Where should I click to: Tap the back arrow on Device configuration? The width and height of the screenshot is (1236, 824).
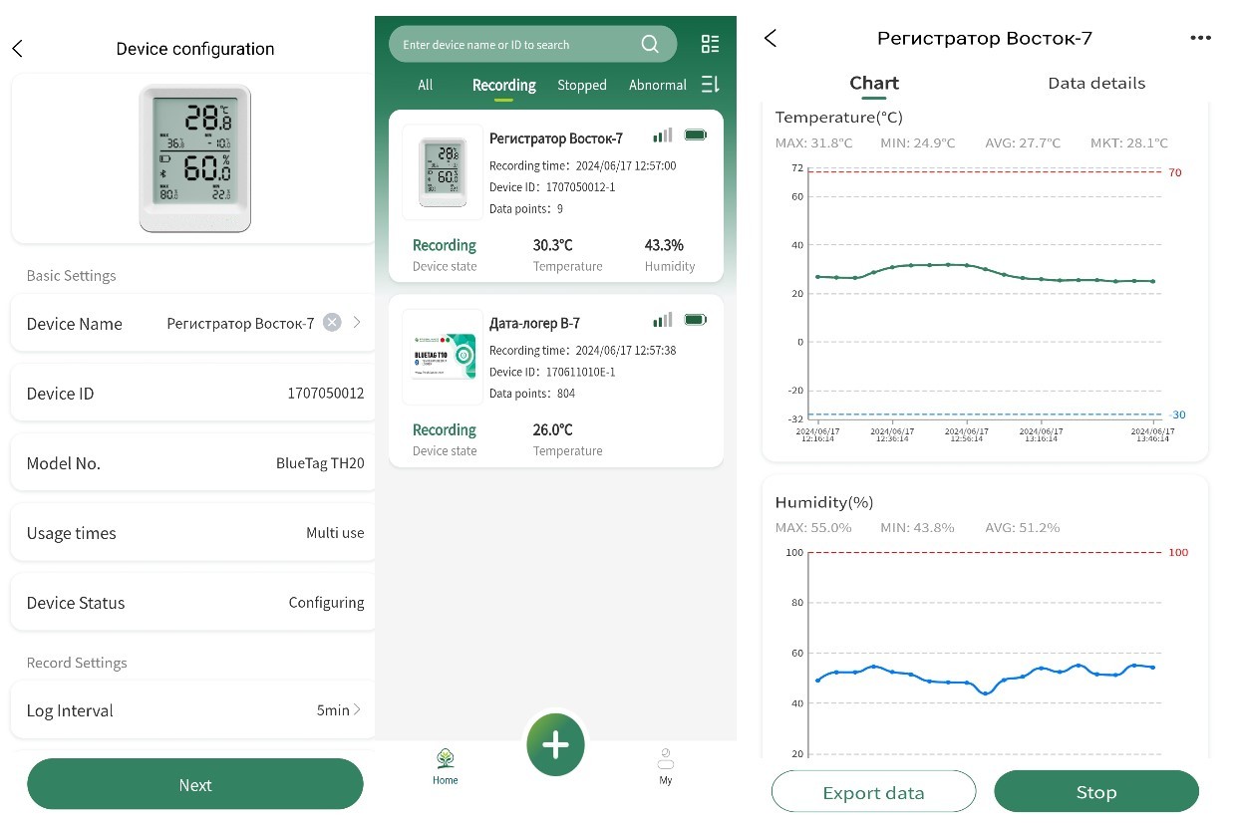(17, 49)
